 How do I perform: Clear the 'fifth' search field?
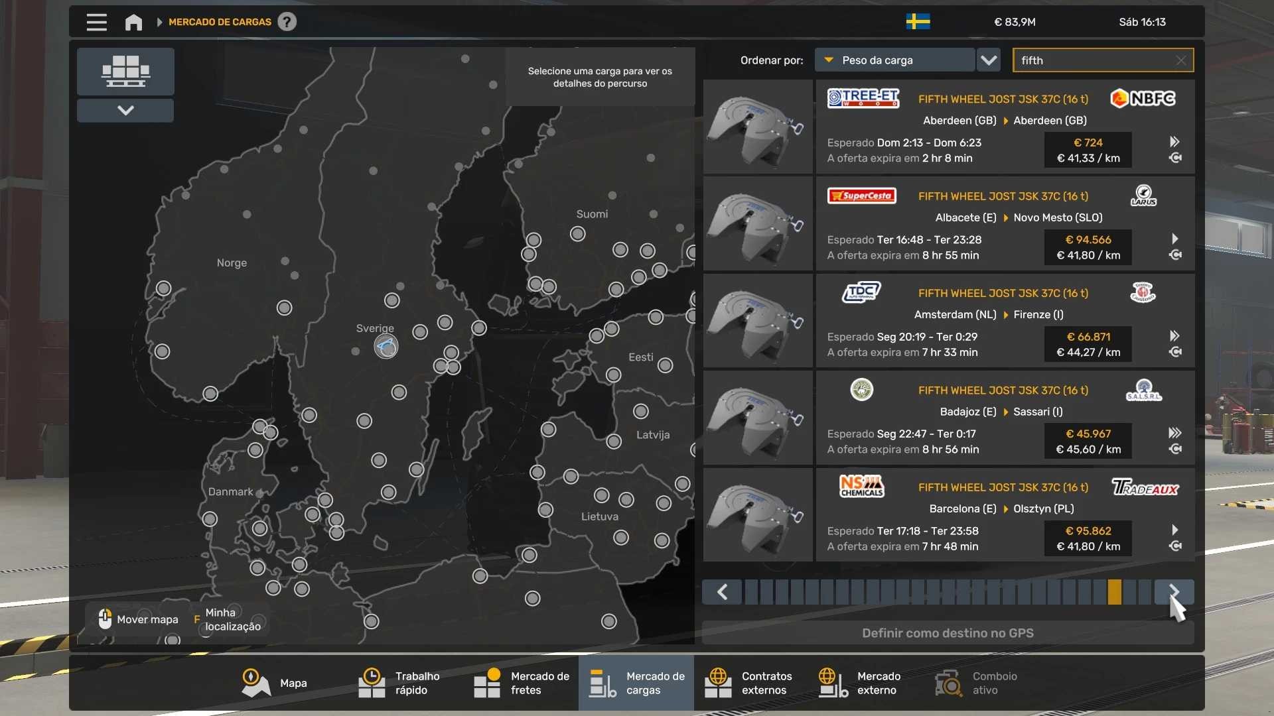click(1181, 60)
